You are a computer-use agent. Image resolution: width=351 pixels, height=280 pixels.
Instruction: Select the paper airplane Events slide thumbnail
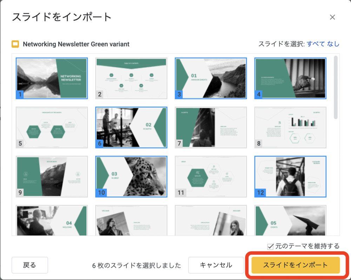290,221
